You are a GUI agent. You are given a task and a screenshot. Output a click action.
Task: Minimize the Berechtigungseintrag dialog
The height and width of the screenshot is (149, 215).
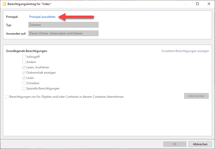coord(186,4)
